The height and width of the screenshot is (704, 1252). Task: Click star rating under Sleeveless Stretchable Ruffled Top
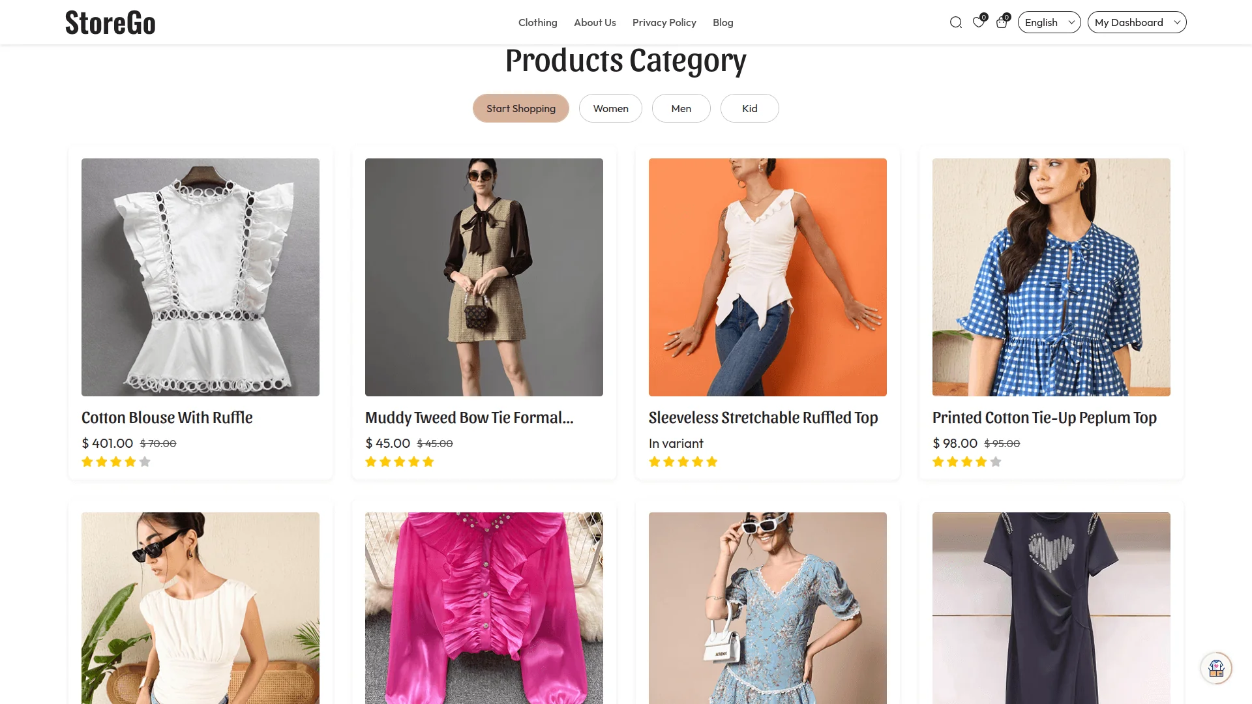(683, 462)
